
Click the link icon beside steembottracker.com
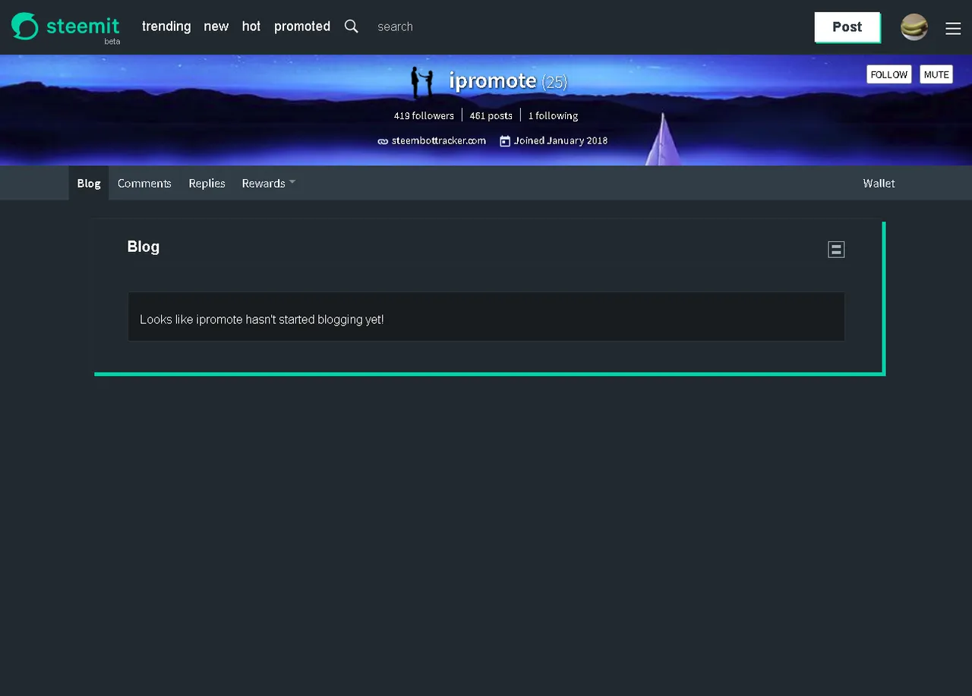pyautogui.click(x=383, y=141)
